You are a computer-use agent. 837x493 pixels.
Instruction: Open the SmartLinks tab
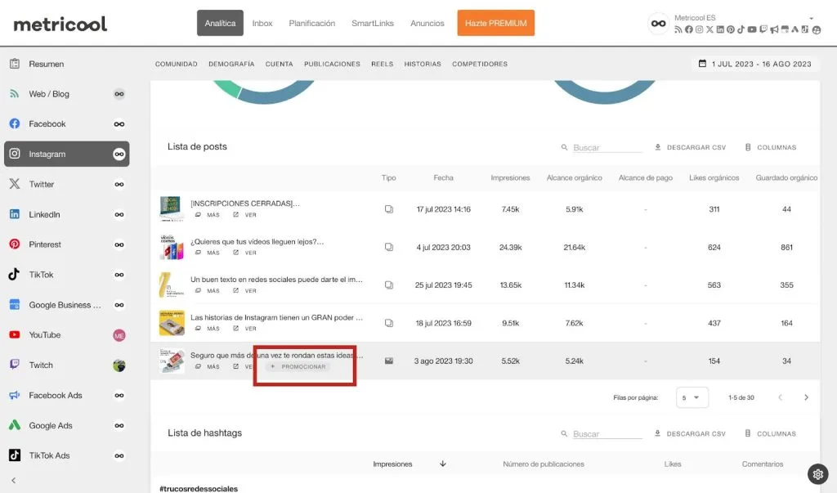[x=373, y=23]
